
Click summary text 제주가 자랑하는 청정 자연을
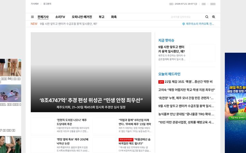click(135, 130)
